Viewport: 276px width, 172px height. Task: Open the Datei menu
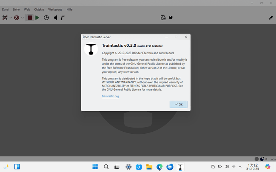pos(6,9)
